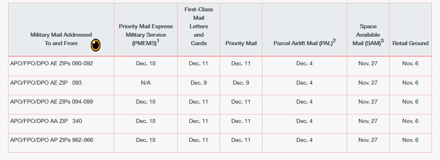Click the Priority Mail Express Military Service header
440x160 pixels.
[x=146, y=35]
